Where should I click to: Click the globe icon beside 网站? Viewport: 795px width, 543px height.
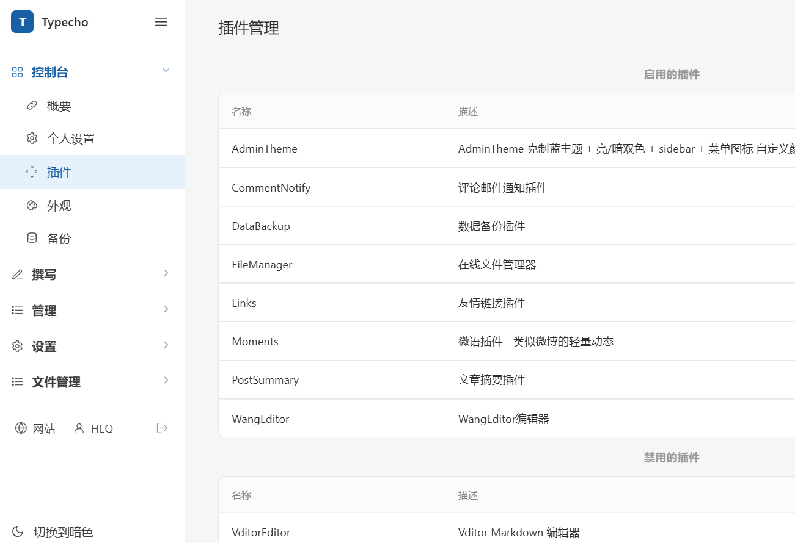(x=21, y=428)
